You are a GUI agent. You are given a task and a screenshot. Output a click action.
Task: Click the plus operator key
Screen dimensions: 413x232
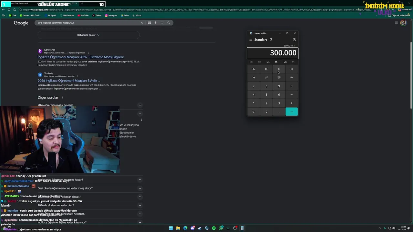[292, 103]
